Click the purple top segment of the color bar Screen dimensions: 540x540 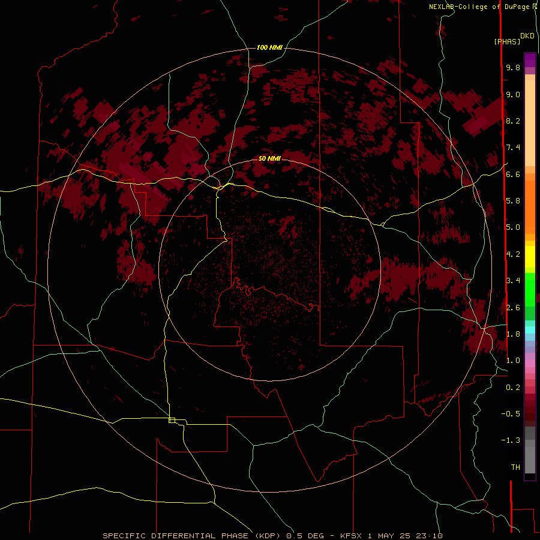click(530, 60)
